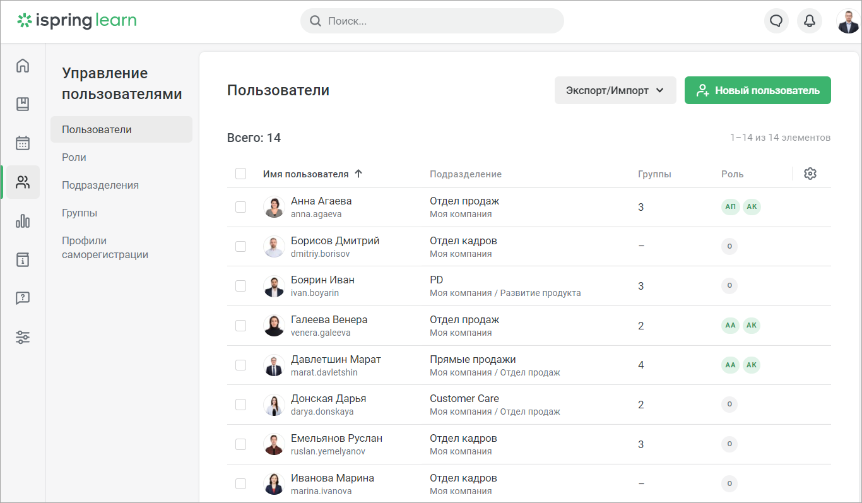The height and width of the screenshot is (503, 862).
Task: Open the Reports bar chart icon
Action: [x=23, y=221]
